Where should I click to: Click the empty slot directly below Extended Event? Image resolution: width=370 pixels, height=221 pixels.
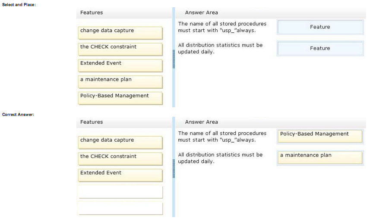tap(120, 192)
